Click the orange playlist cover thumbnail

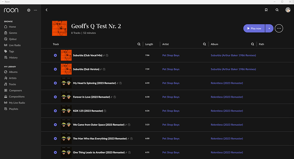(x=59, y=28)
